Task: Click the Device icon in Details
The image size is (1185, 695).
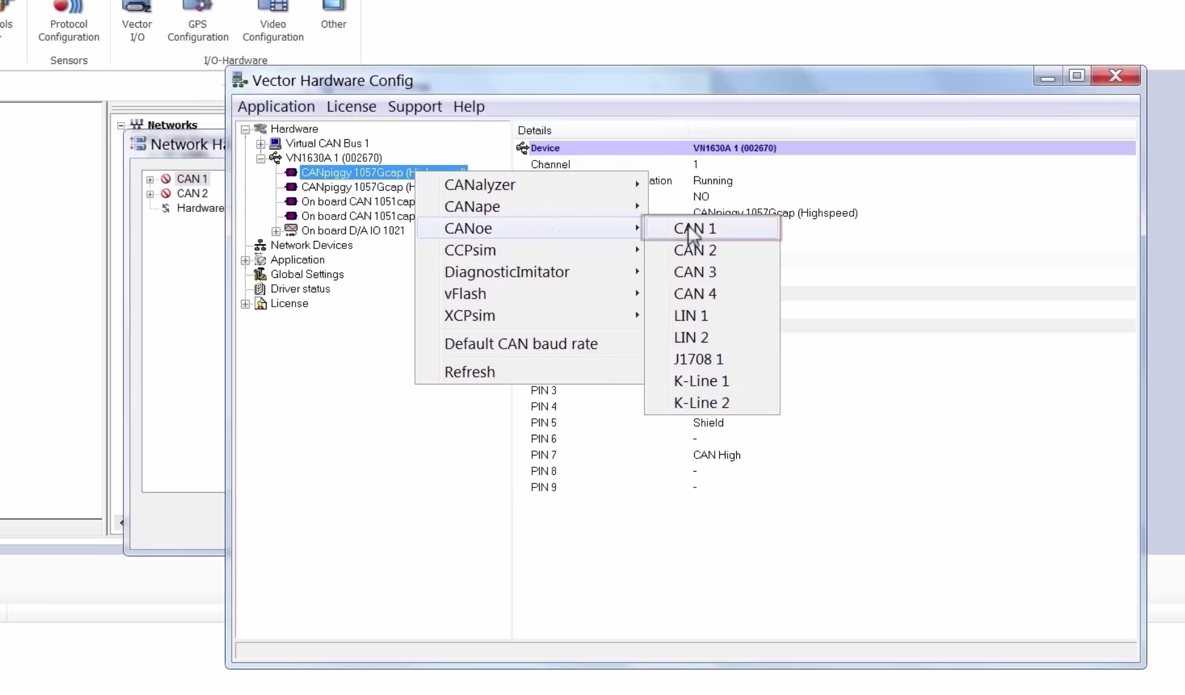Action: click(522, 148)
